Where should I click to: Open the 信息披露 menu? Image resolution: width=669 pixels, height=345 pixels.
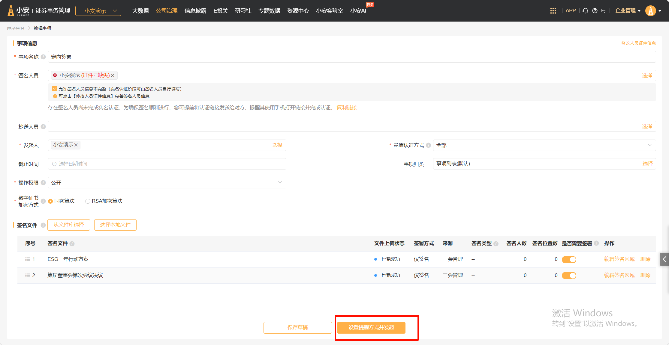[195, 11]
